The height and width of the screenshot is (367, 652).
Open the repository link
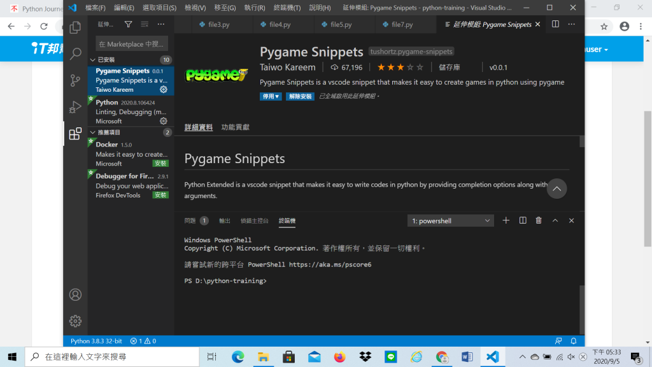point(449,68)
